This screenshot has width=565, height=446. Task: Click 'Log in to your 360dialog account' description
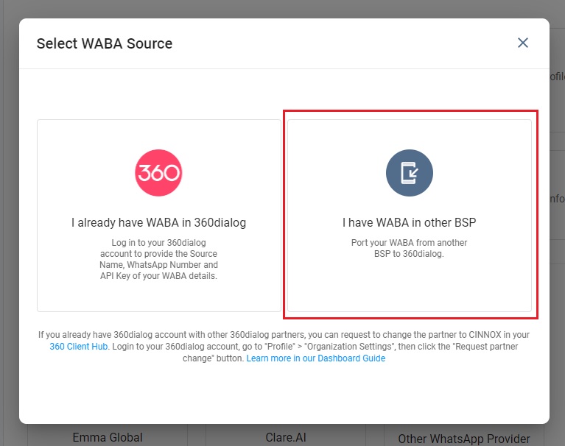coord(158,259)
